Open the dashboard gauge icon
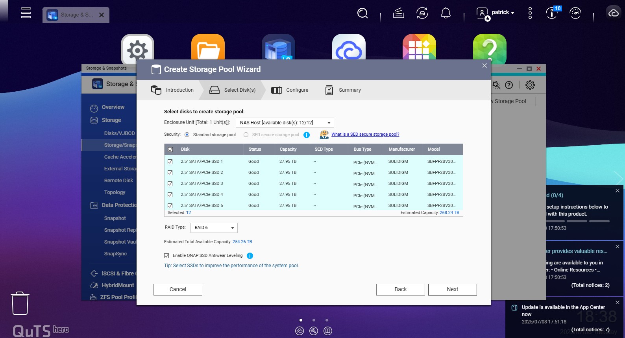This screenshot has width=625, height=338. point(575,13)
